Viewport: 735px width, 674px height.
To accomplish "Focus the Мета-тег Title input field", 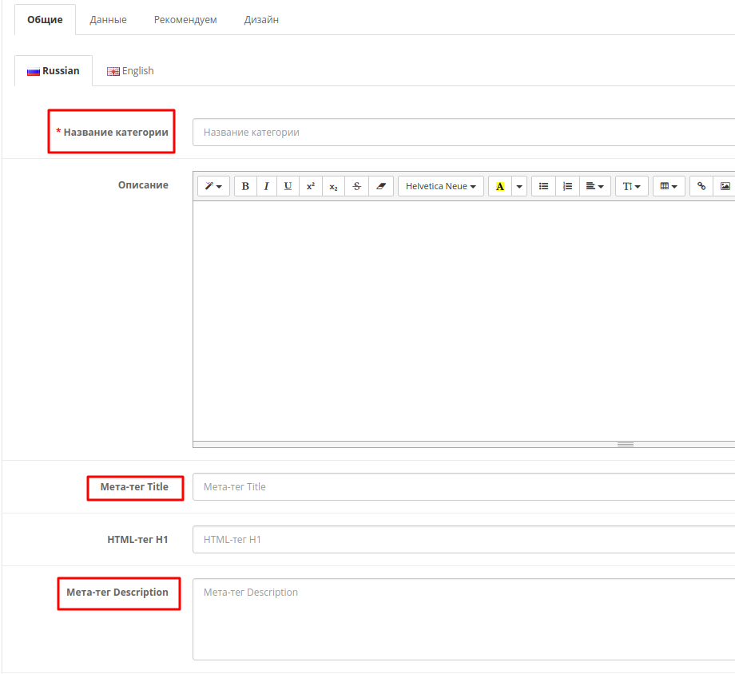I will [x=463, y=487].
